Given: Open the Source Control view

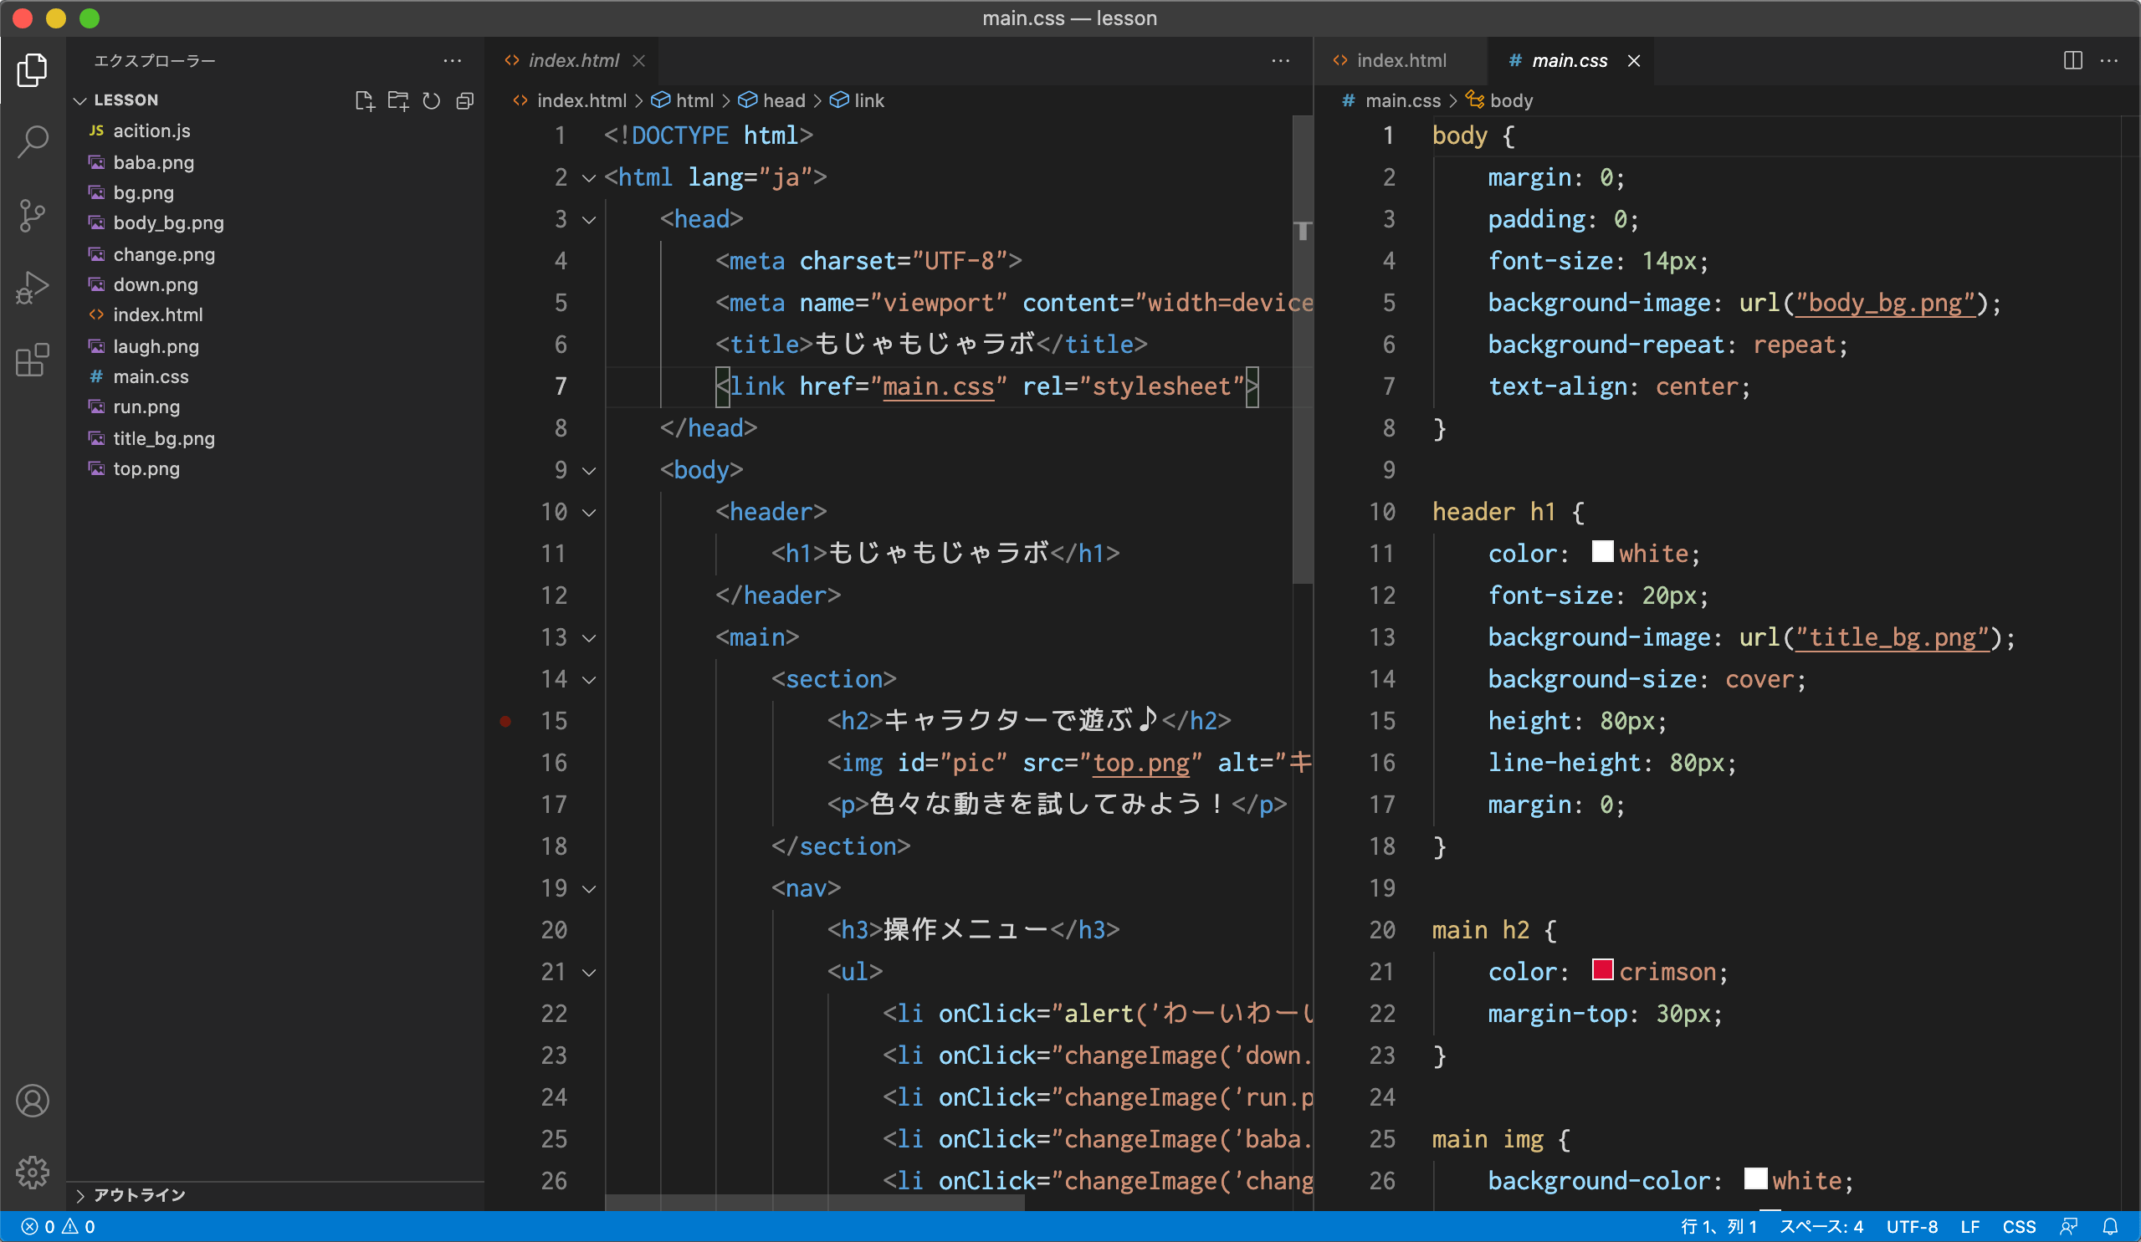Looking at the screenshot, I should click(x=33, y=215).
